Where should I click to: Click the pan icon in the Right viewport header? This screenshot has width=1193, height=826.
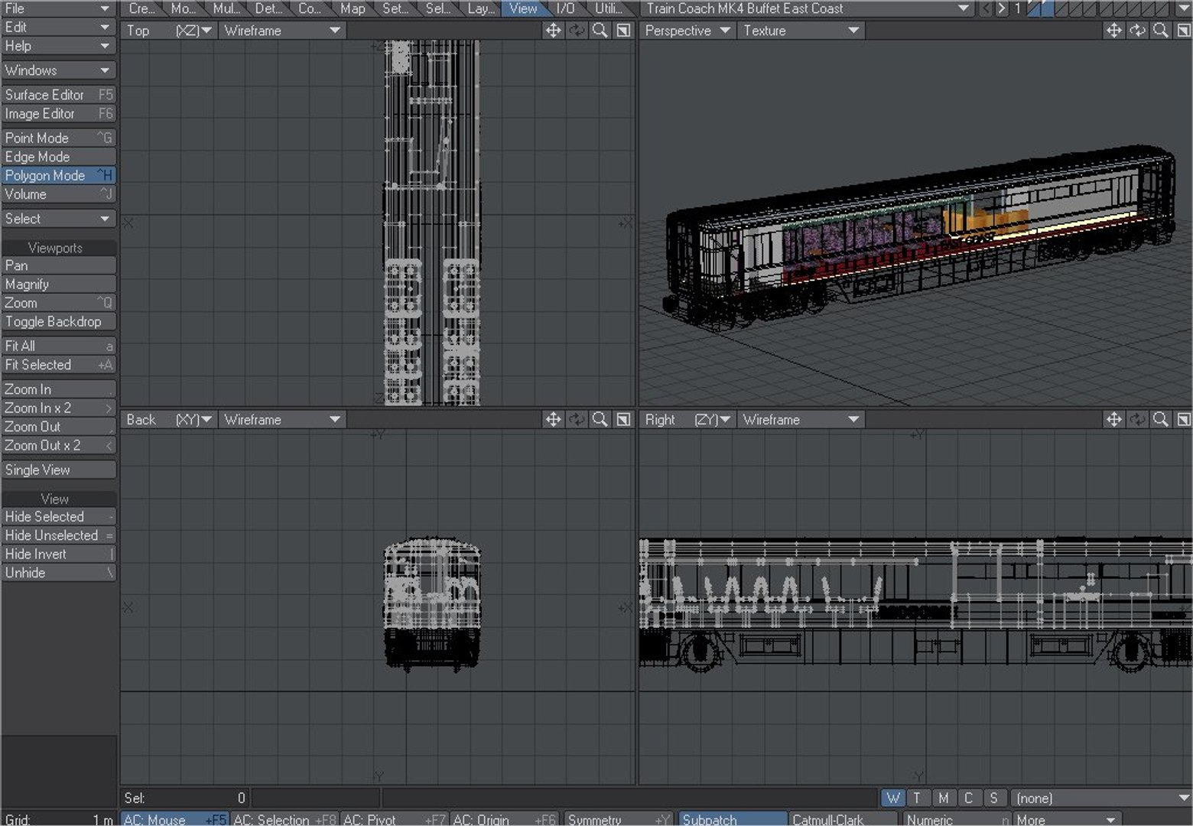click(x=1113, y=419)
